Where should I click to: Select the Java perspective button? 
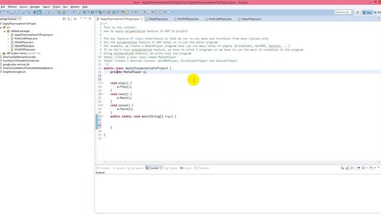coord(367,12)
